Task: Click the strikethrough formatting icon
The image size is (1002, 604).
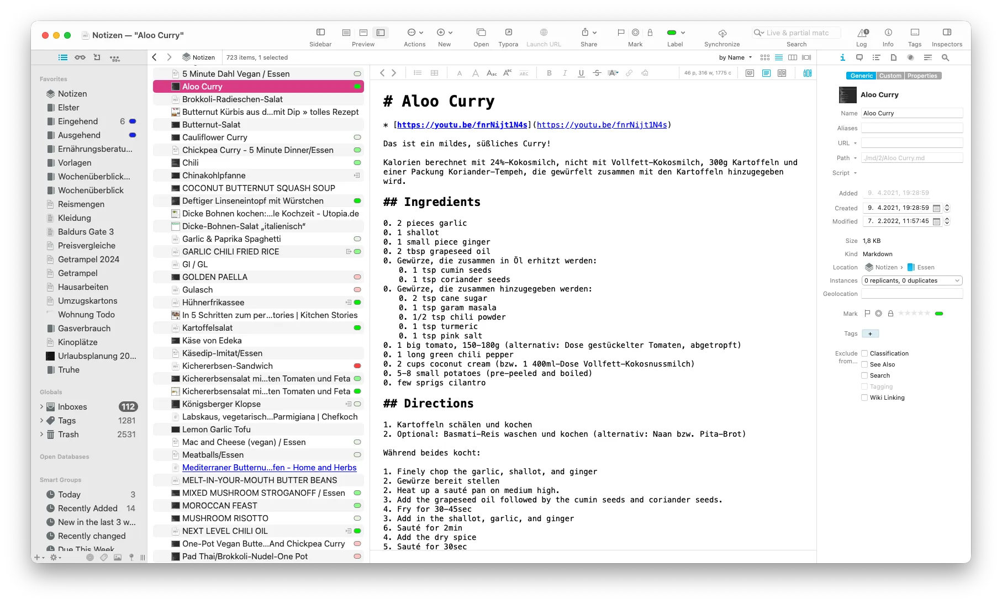Action: coord(597,72)
